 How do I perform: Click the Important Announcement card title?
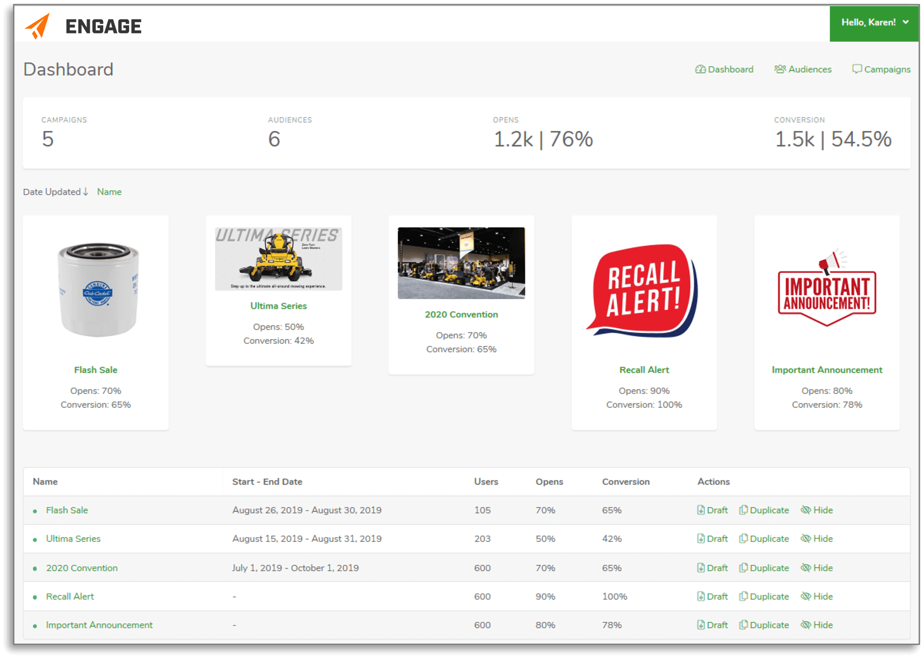[827, 370]
